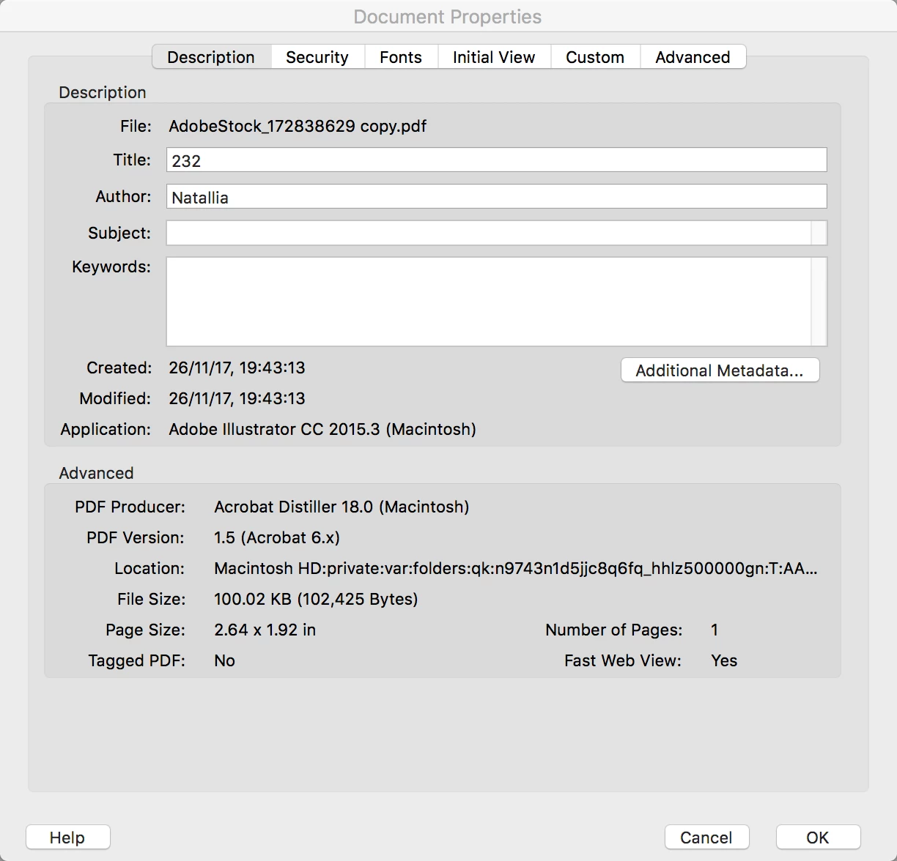This screenshot has width=897, height=861.
Task: Click Tagged PDF value No
Action: pyautogui.click(x=224, y=660)
